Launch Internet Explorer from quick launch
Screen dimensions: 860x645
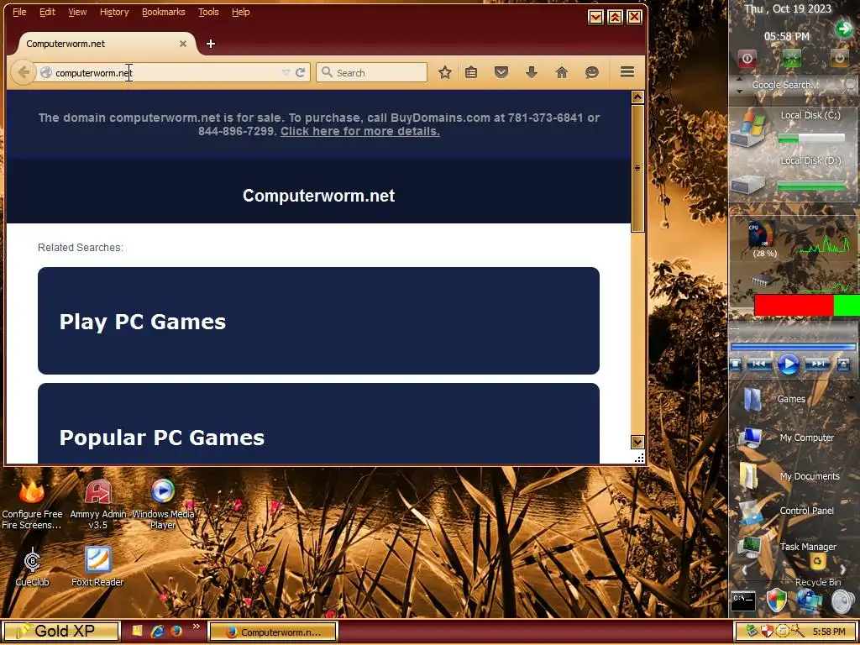pyautogui.click(x=157, y=632)
